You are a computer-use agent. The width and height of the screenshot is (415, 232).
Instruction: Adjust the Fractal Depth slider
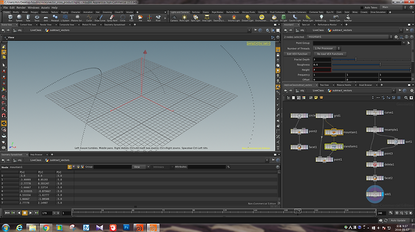371,60
